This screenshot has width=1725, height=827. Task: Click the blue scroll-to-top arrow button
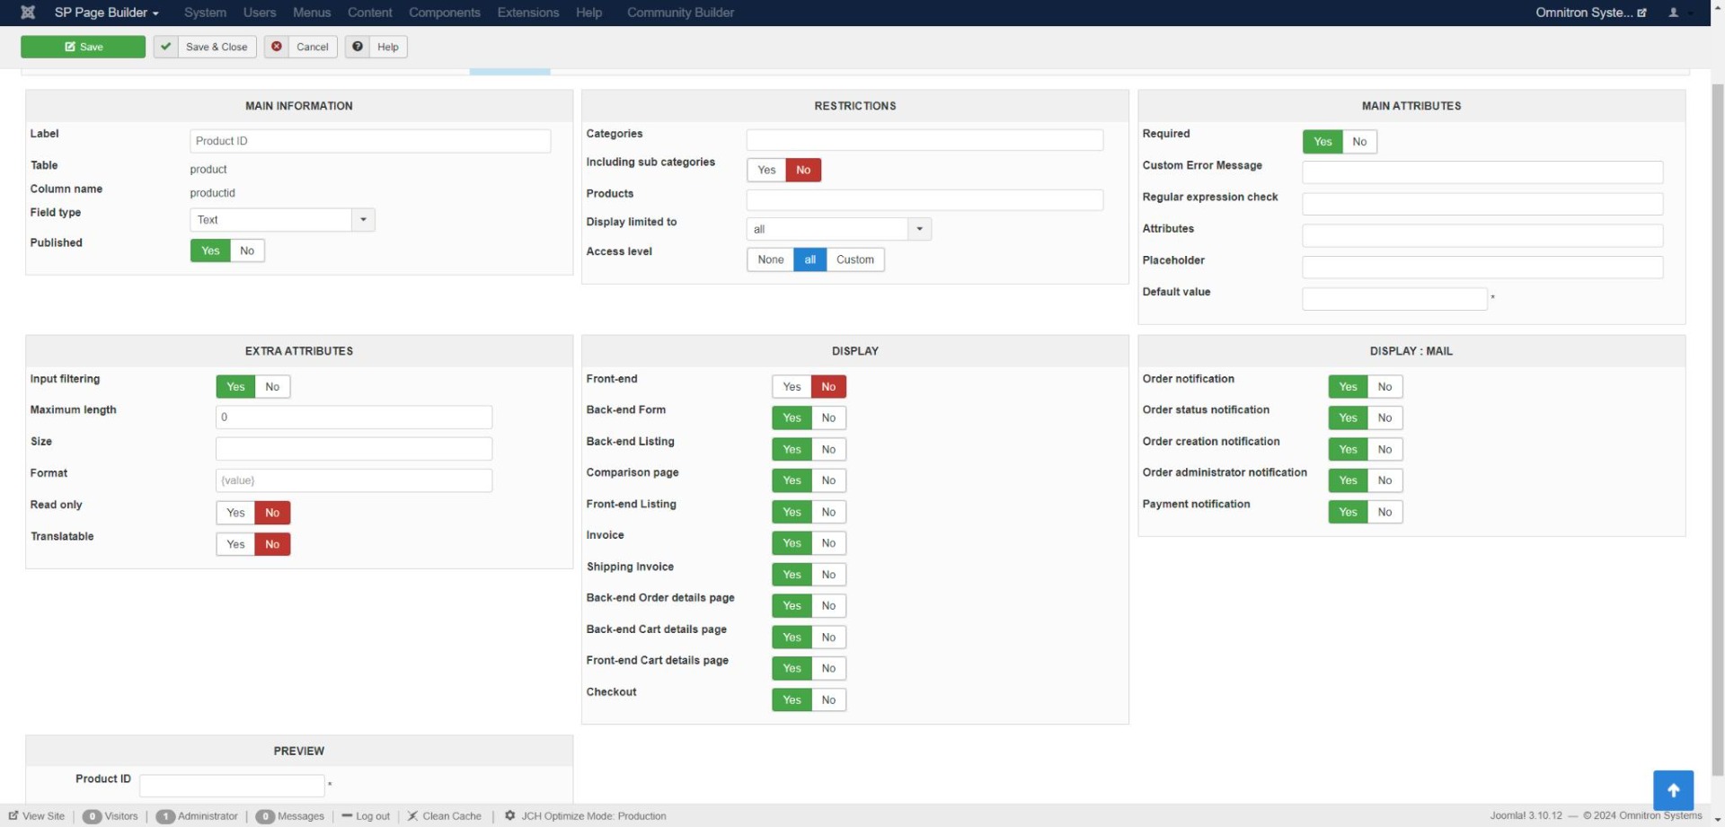(1672, 790)
